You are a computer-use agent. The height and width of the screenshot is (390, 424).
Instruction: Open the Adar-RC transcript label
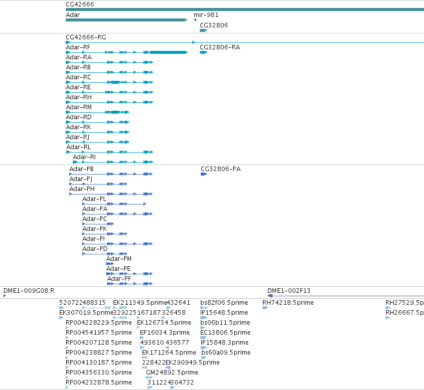78,77
